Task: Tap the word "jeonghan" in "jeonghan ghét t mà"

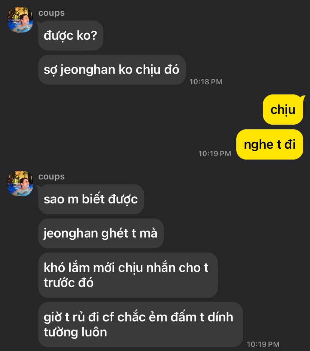Action: point(71,234)
